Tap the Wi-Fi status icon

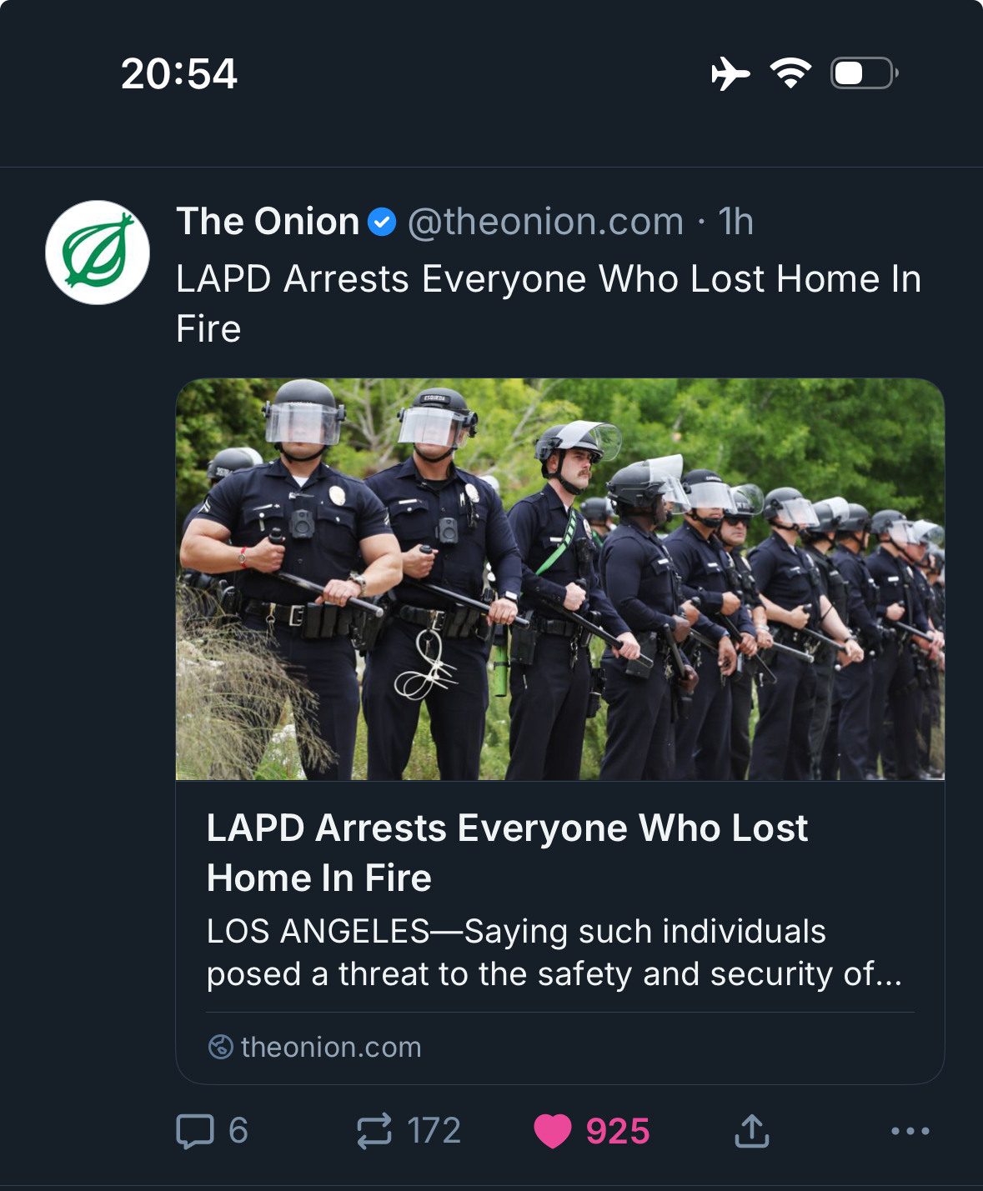[x=790, y=73]
